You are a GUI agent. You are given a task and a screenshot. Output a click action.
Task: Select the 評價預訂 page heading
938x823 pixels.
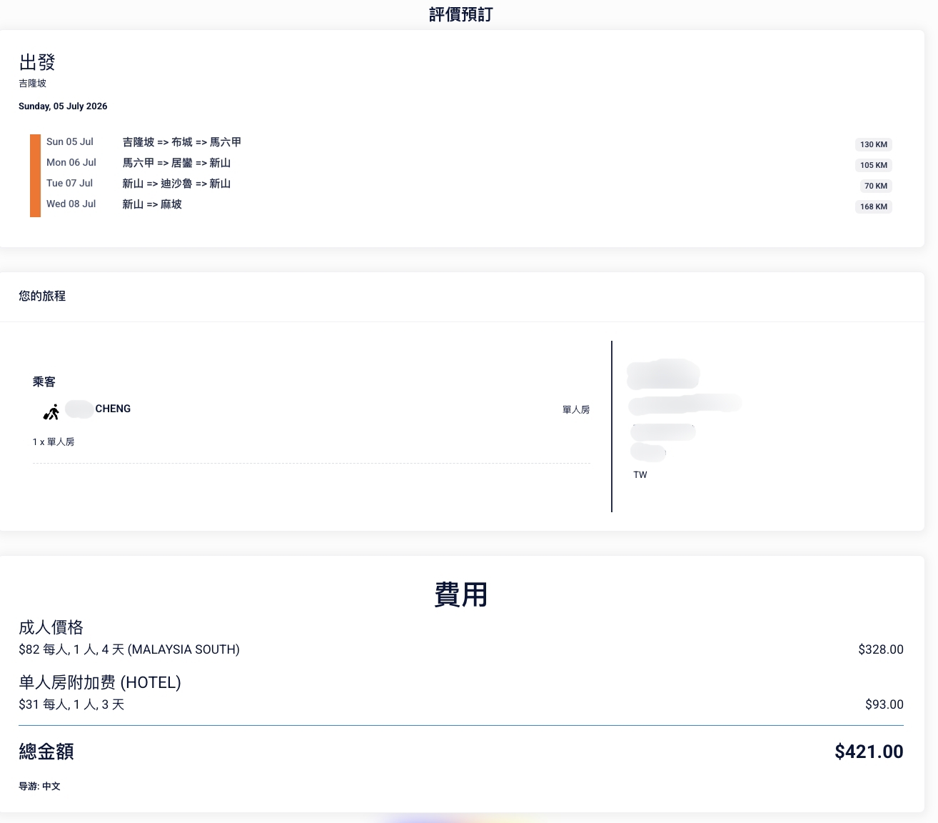click(461, 14)
